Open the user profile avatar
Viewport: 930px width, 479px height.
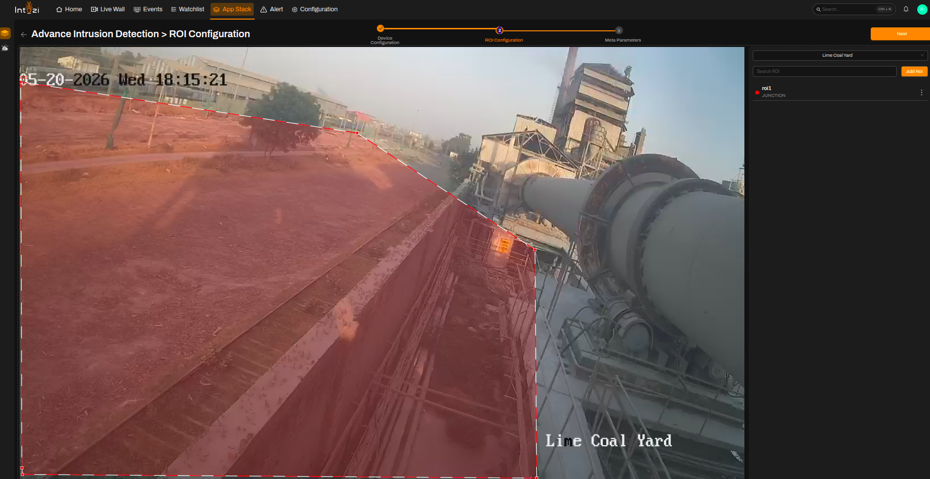(922, 9)
